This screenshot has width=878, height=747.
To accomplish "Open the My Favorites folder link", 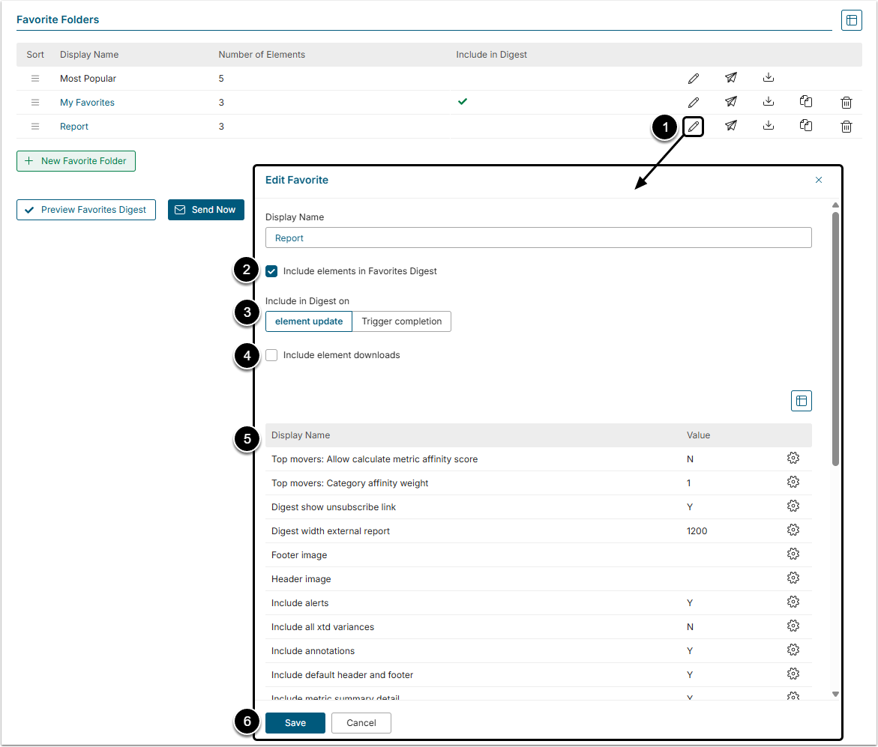I will coord(88,103).
